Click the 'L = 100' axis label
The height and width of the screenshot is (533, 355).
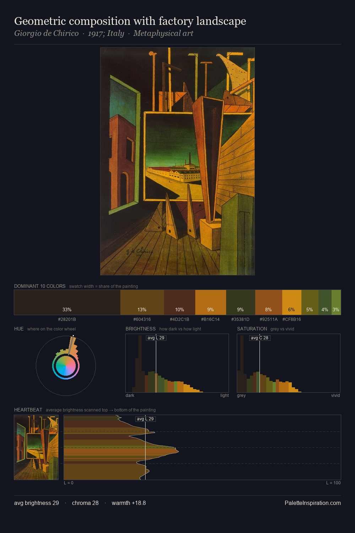333,483
